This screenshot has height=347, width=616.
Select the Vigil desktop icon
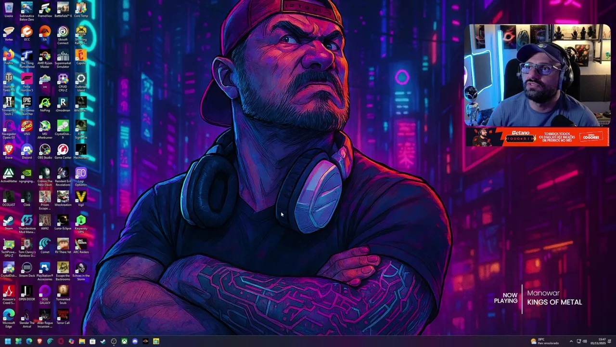[81, 199]
